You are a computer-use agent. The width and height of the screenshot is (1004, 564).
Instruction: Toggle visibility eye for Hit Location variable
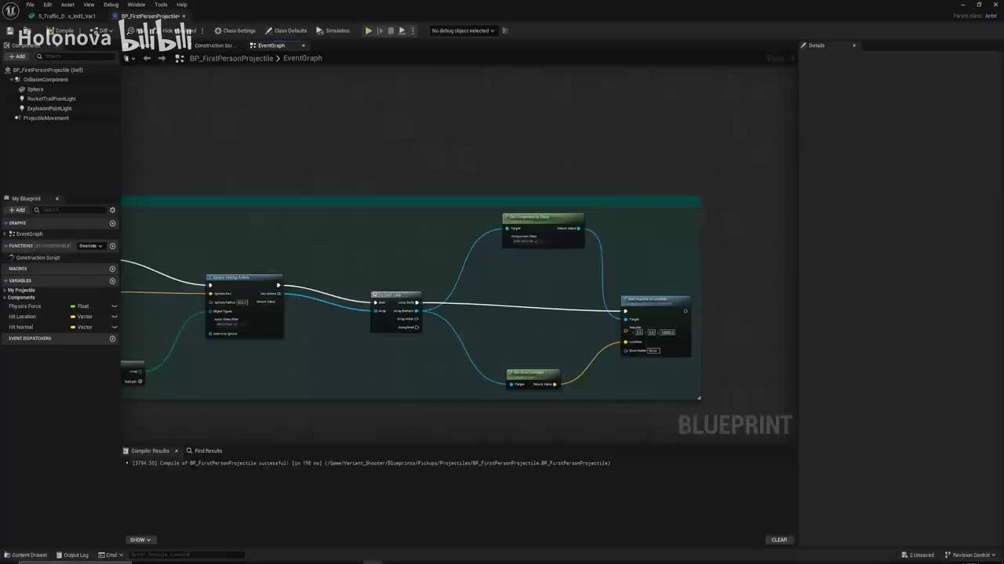[114, 316]
